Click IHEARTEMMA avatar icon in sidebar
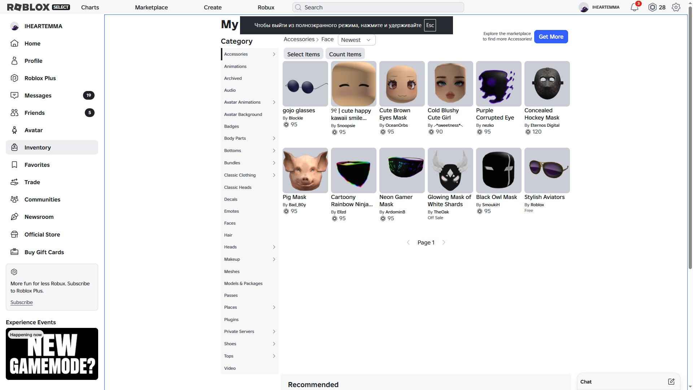The height and width of the screenshot is (390, 693). point(14,26)
